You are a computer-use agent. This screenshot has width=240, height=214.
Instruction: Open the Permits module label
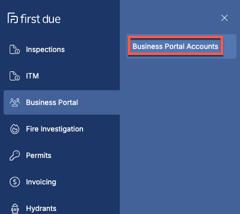point(39,155)
